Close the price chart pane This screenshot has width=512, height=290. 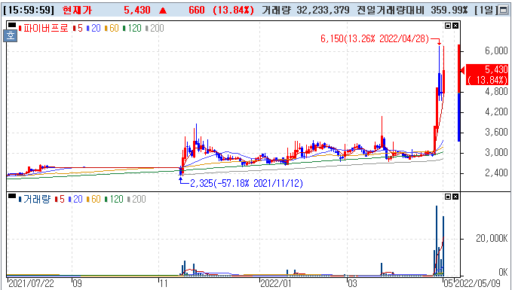click(x=455, y=26)
